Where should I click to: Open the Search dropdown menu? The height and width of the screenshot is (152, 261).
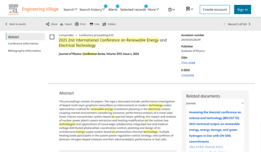coord(70,9)
